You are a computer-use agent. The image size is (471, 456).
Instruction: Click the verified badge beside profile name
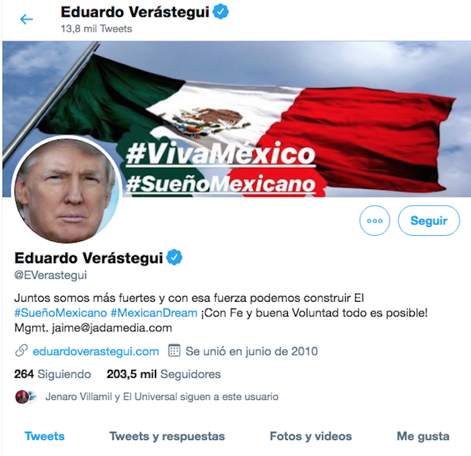(x=174, y=257)
